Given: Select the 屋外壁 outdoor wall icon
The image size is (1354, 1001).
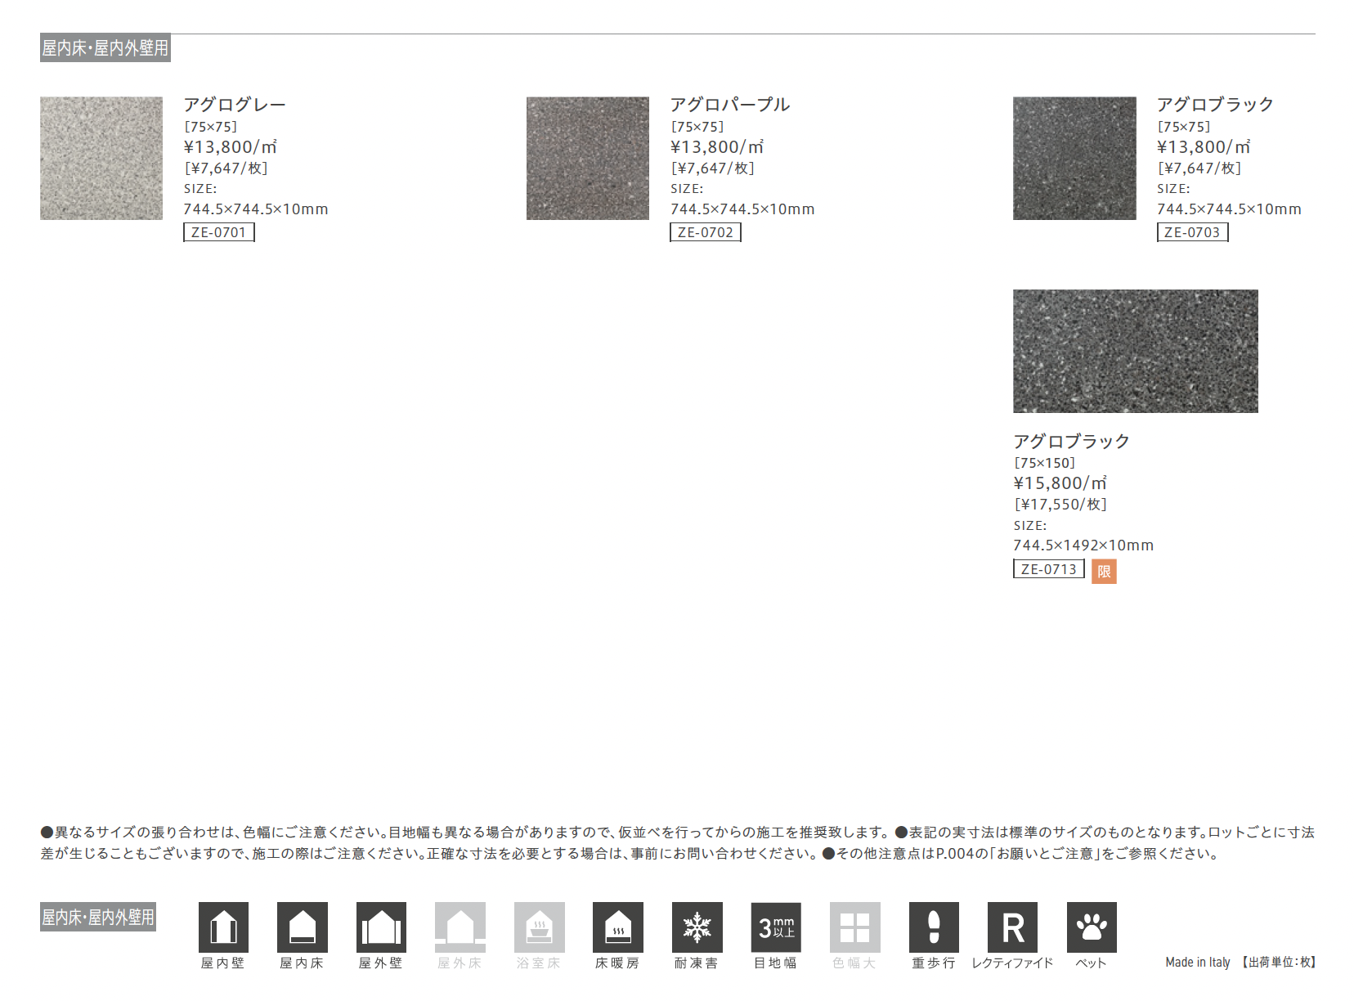Looking at the screenshot, I should click(381, 927).
